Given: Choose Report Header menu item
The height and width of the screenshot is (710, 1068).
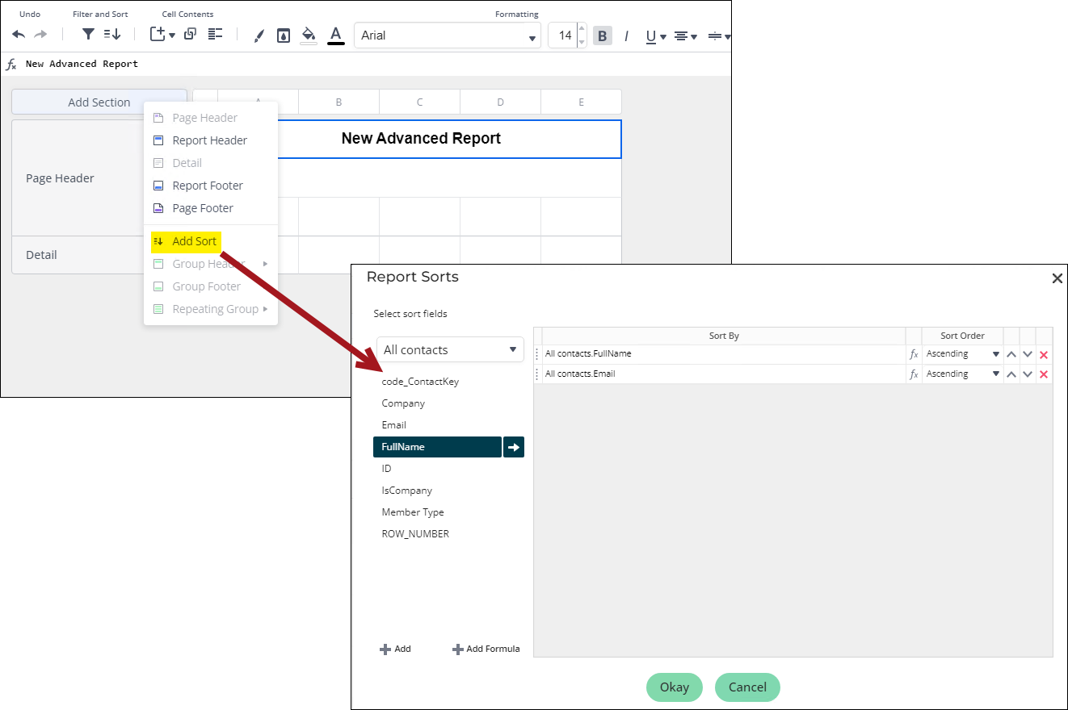Looking at the screenshot, I should click(211, 140).
